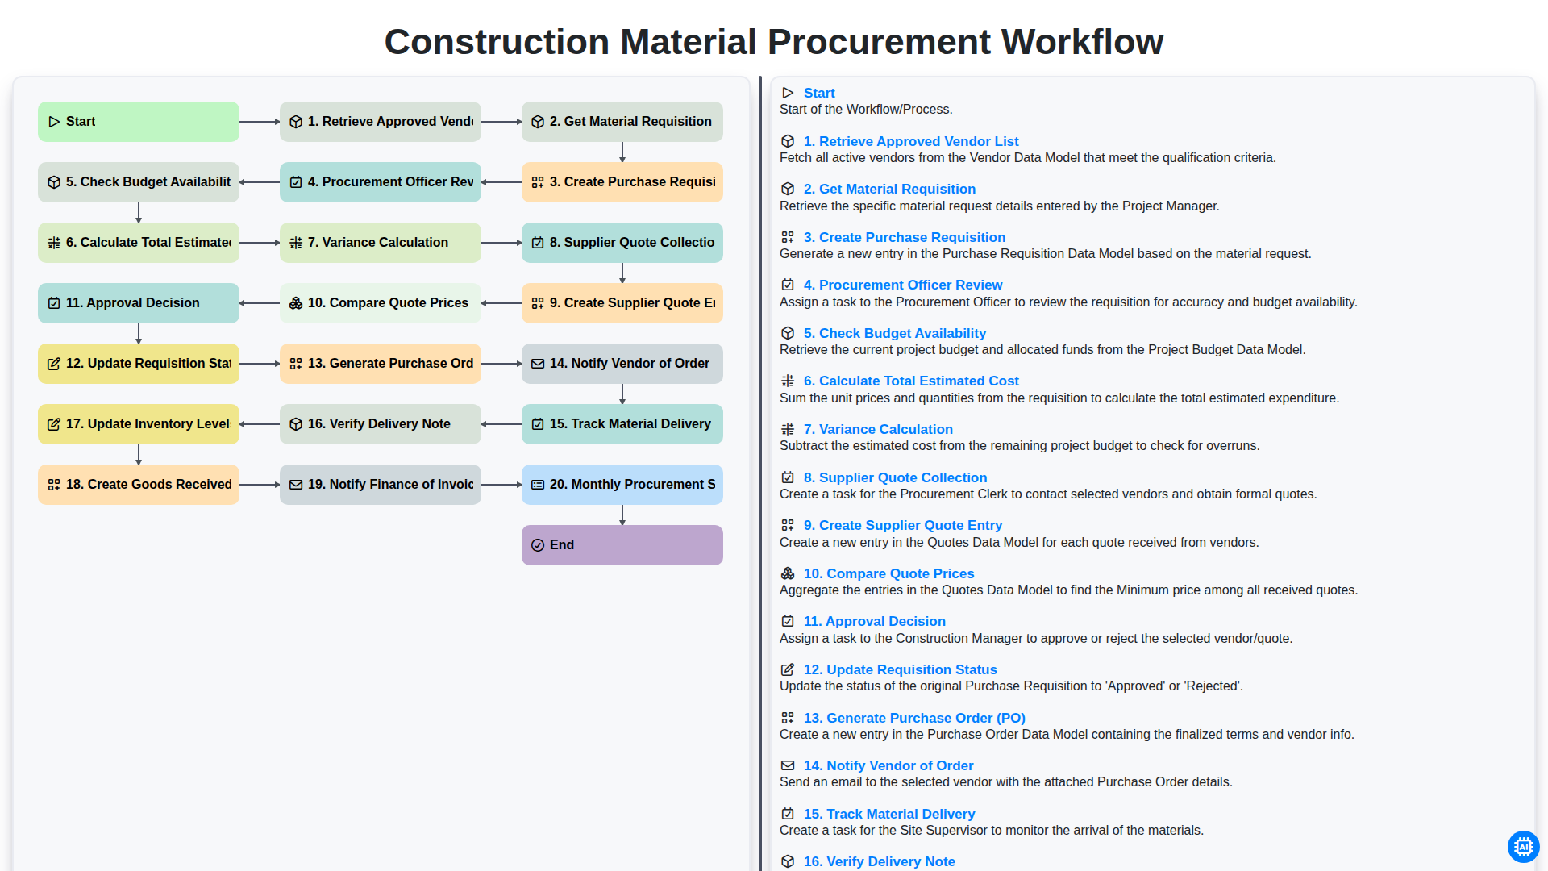
Task: Click hash icon beside Variance Calculation link
Action: [788, 429]
